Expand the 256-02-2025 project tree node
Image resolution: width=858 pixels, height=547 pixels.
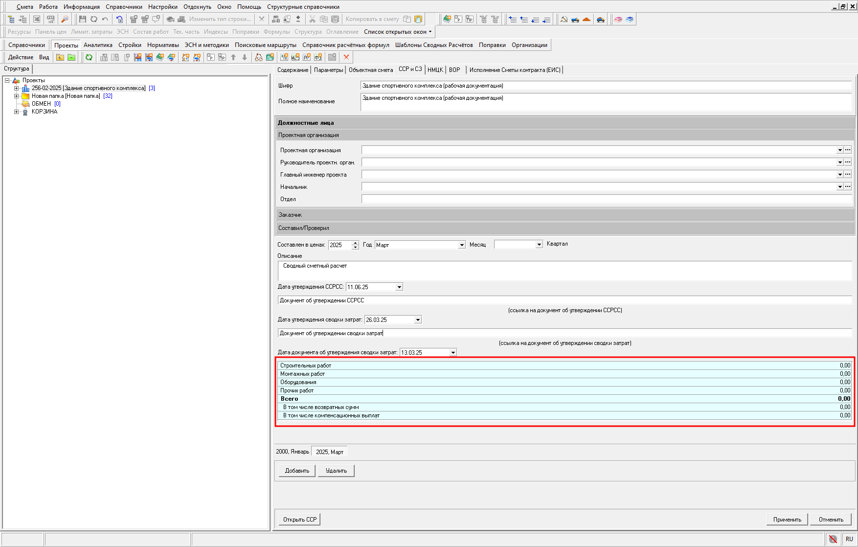click(16, 88)
